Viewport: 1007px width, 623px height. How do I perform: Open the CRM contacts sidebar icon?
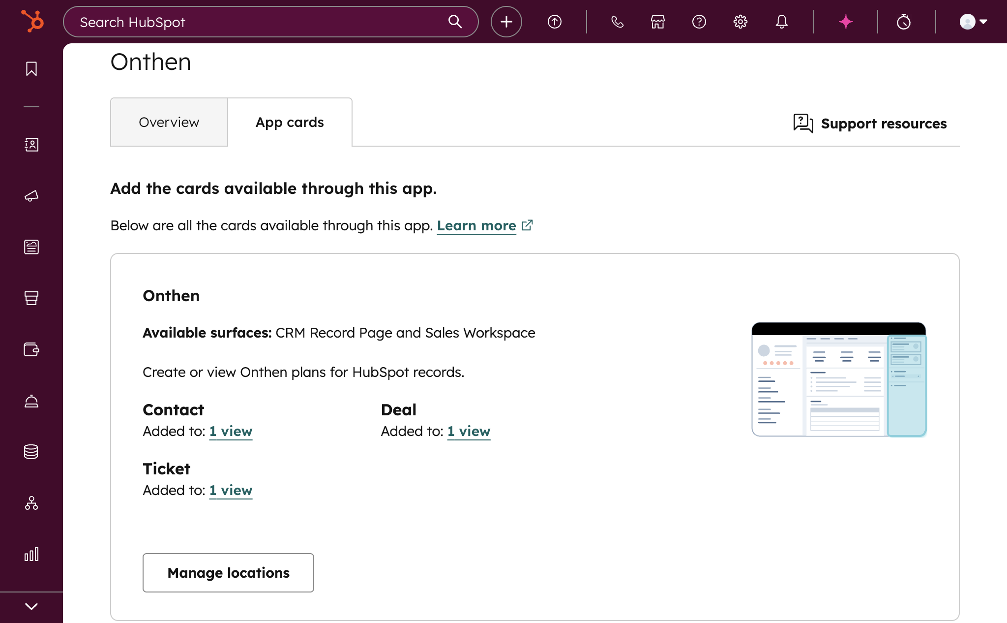(x=31, y=145)
